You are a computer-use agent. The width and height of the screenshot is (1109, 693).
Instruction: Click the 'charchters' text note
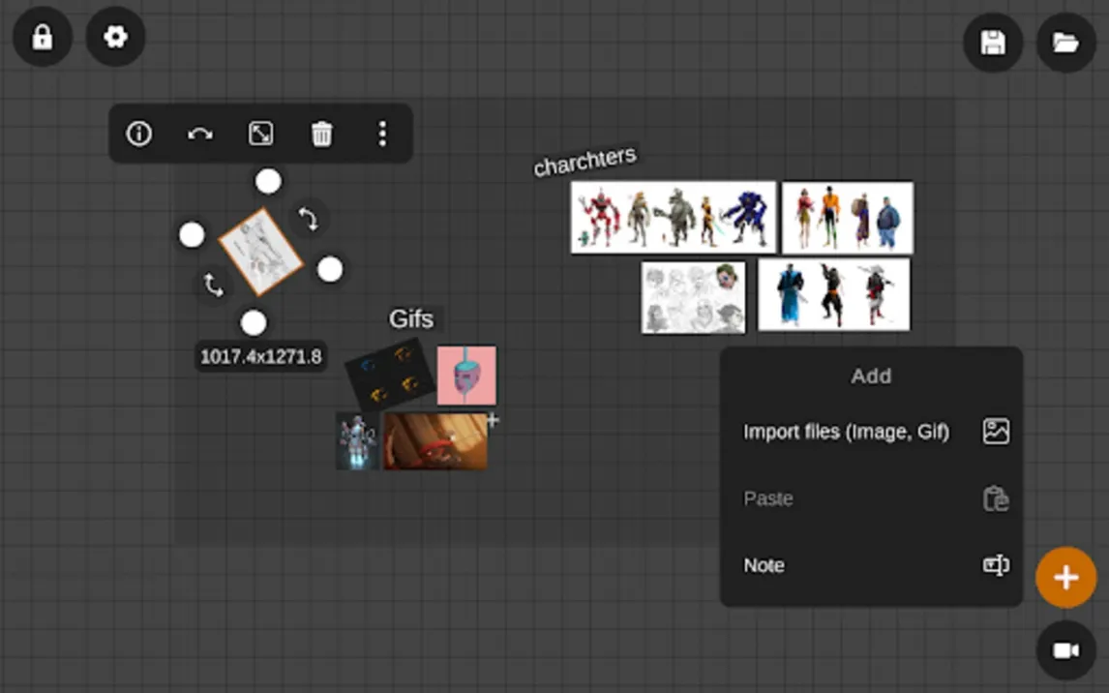[x=584, y=161]
